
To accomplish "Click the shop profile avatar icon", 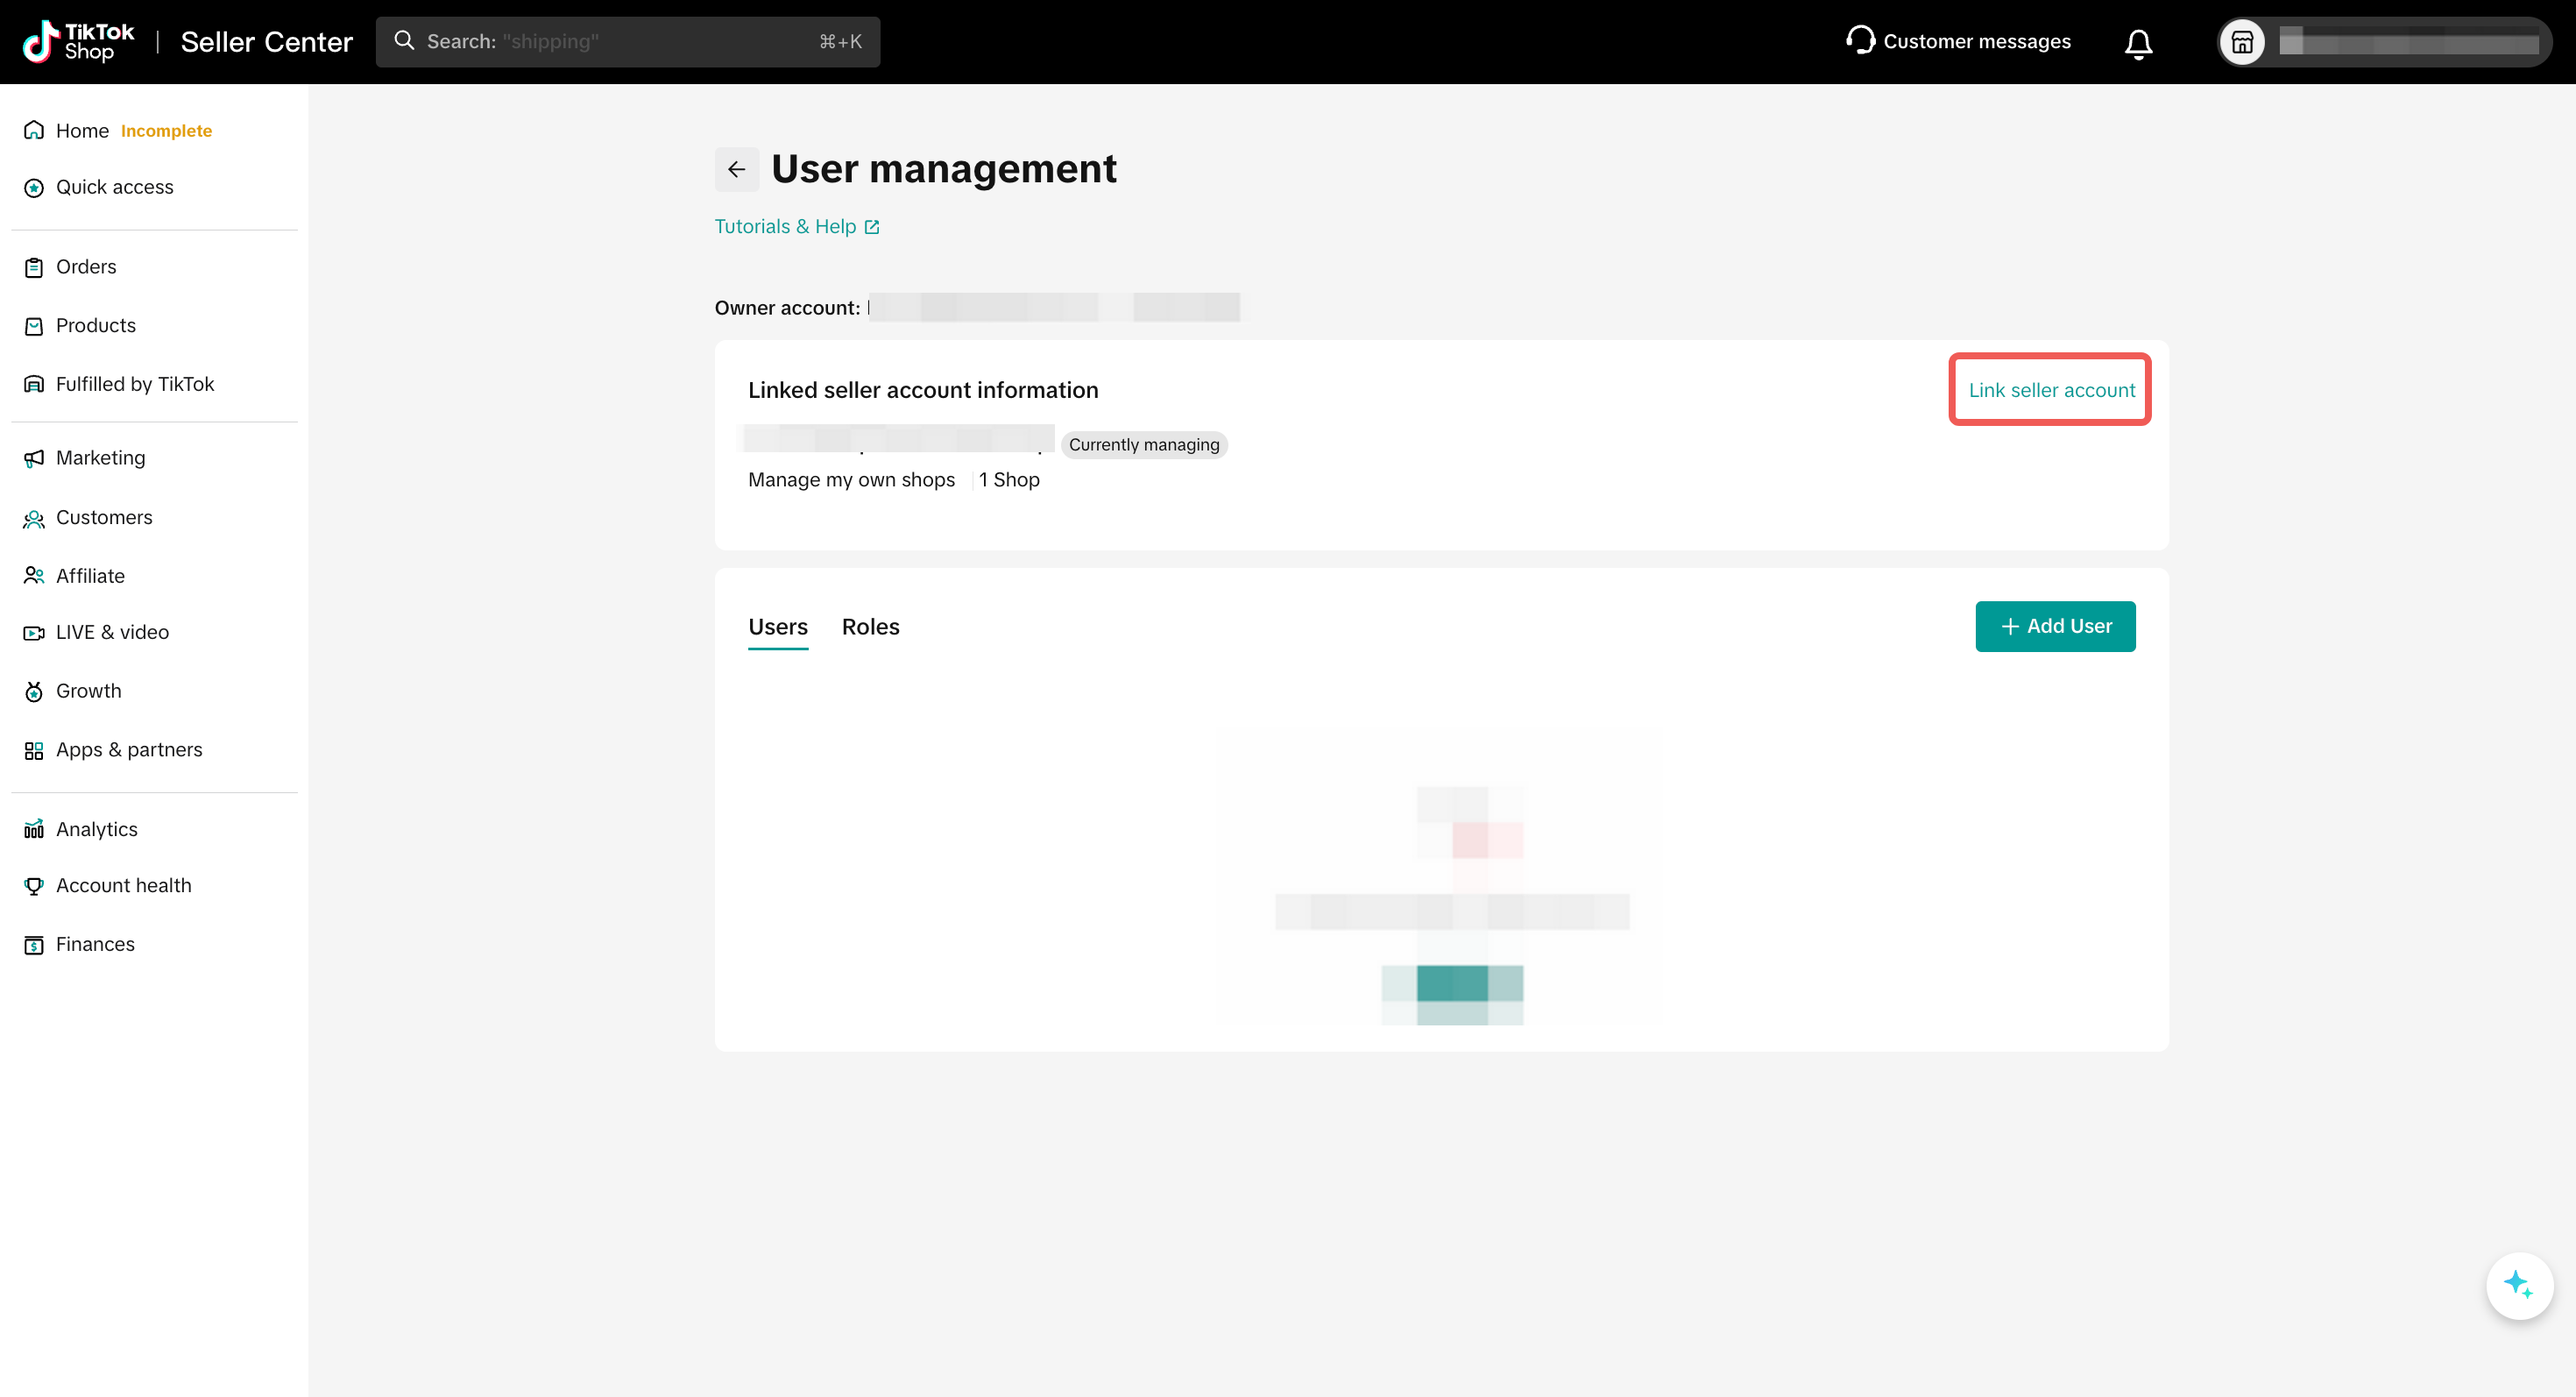I will click(x=2242, y=43).
